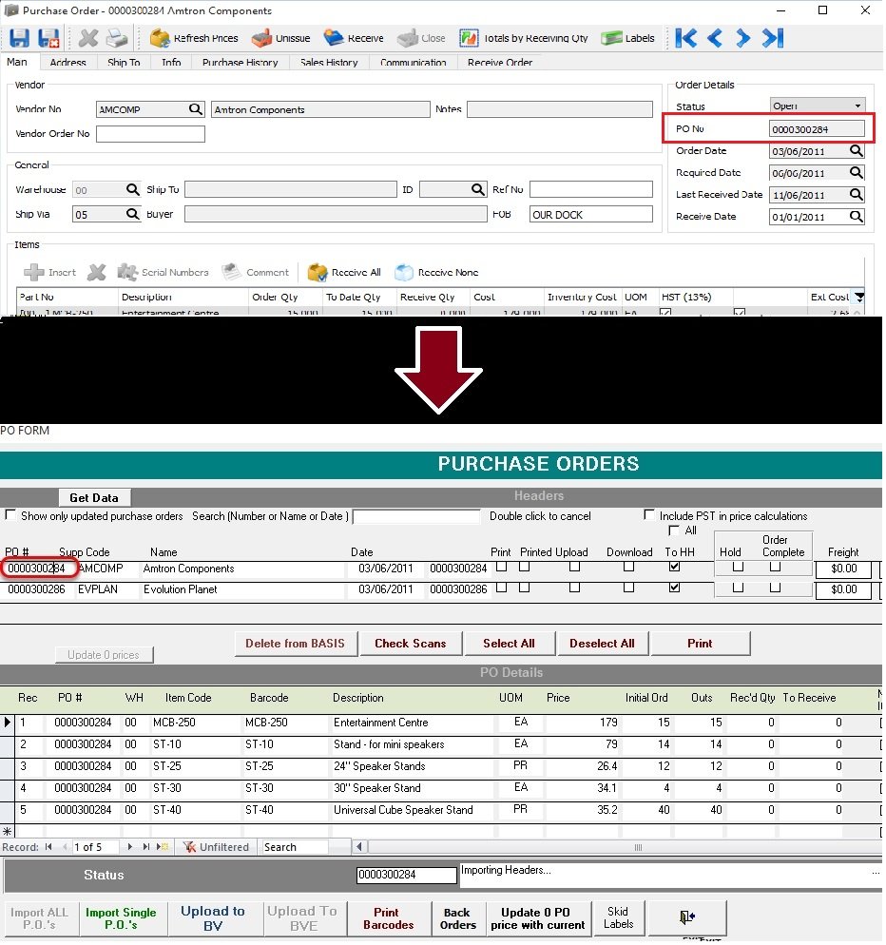886x945 pixels.
Task: Open items grid column chooser arrow
Action: pos(860,298)
